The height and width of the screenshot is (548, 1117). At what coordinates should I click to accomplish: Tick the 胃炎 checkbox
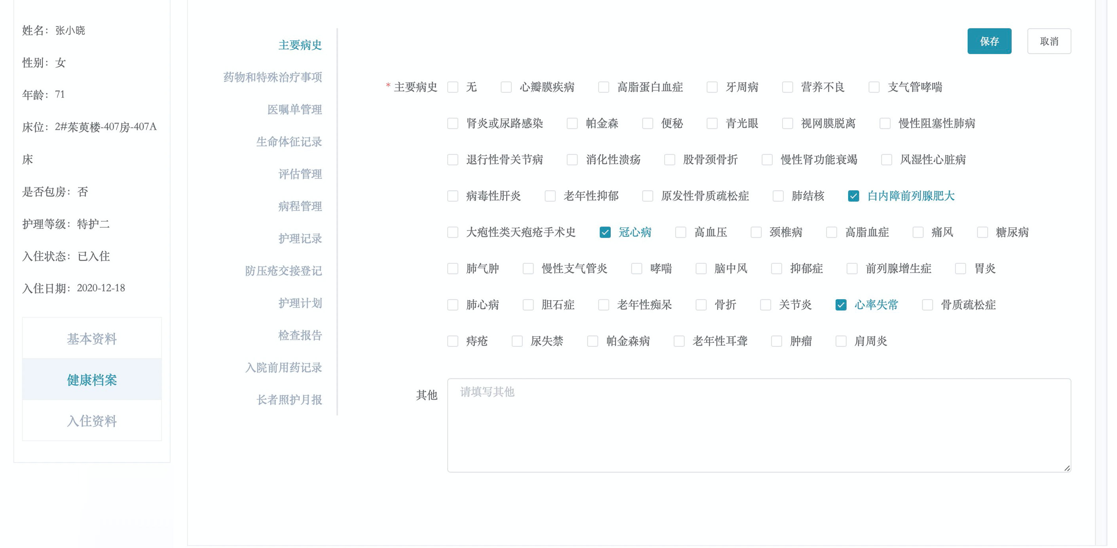961,269
